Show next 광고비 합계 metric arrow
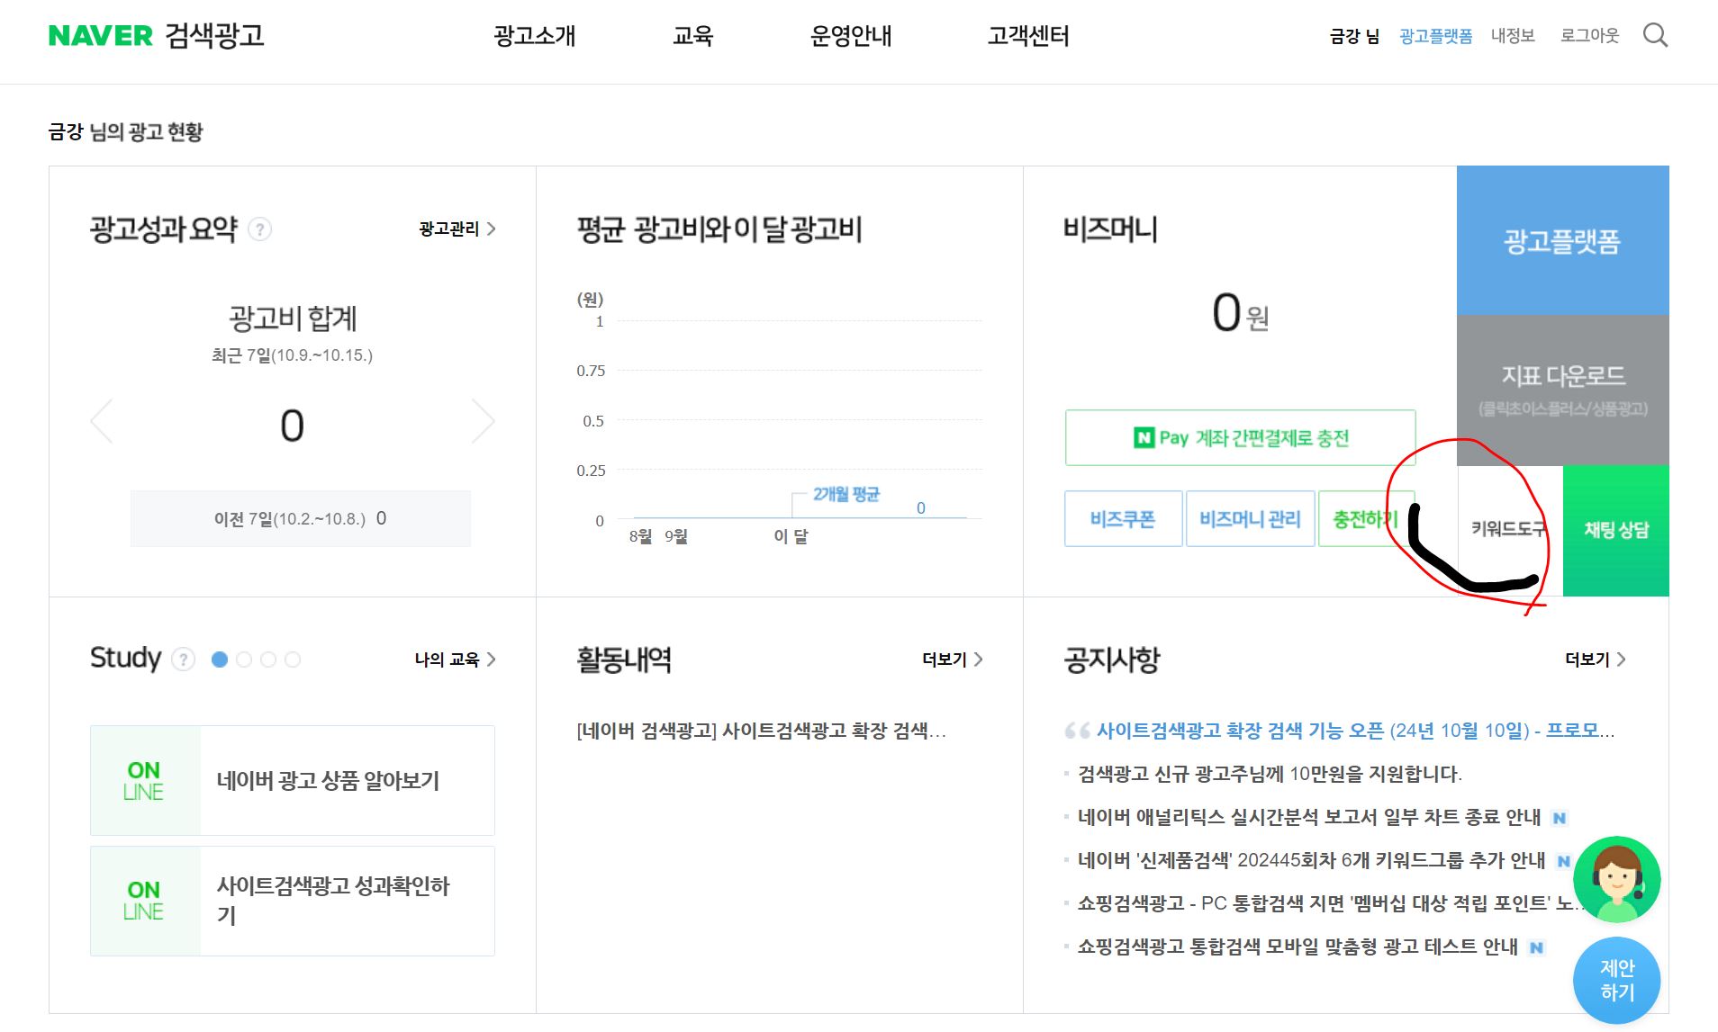Screen dimensions: 1718x1032 click(x=484, y=421)
